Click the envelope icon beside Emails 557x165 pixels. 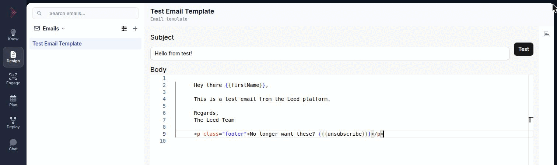[37, 28]
